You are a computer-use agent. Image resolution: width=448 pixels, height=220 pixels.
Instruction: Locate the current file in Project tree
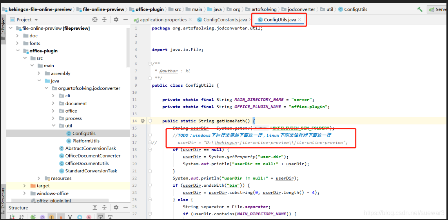[x=95, y=20]
